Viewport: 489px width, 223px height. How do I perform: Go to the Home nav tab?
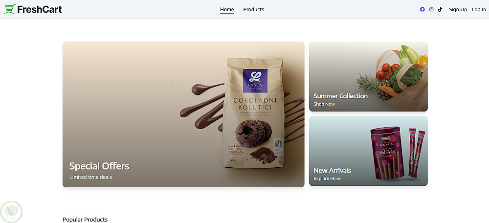[227, 10]
